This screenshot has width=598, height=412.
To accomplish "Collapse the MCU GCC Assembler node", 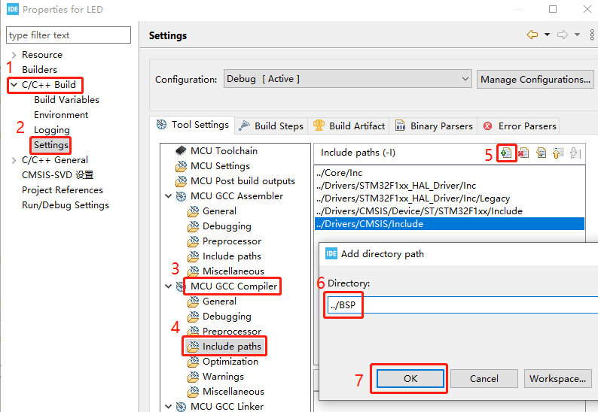I will (168, 196).
